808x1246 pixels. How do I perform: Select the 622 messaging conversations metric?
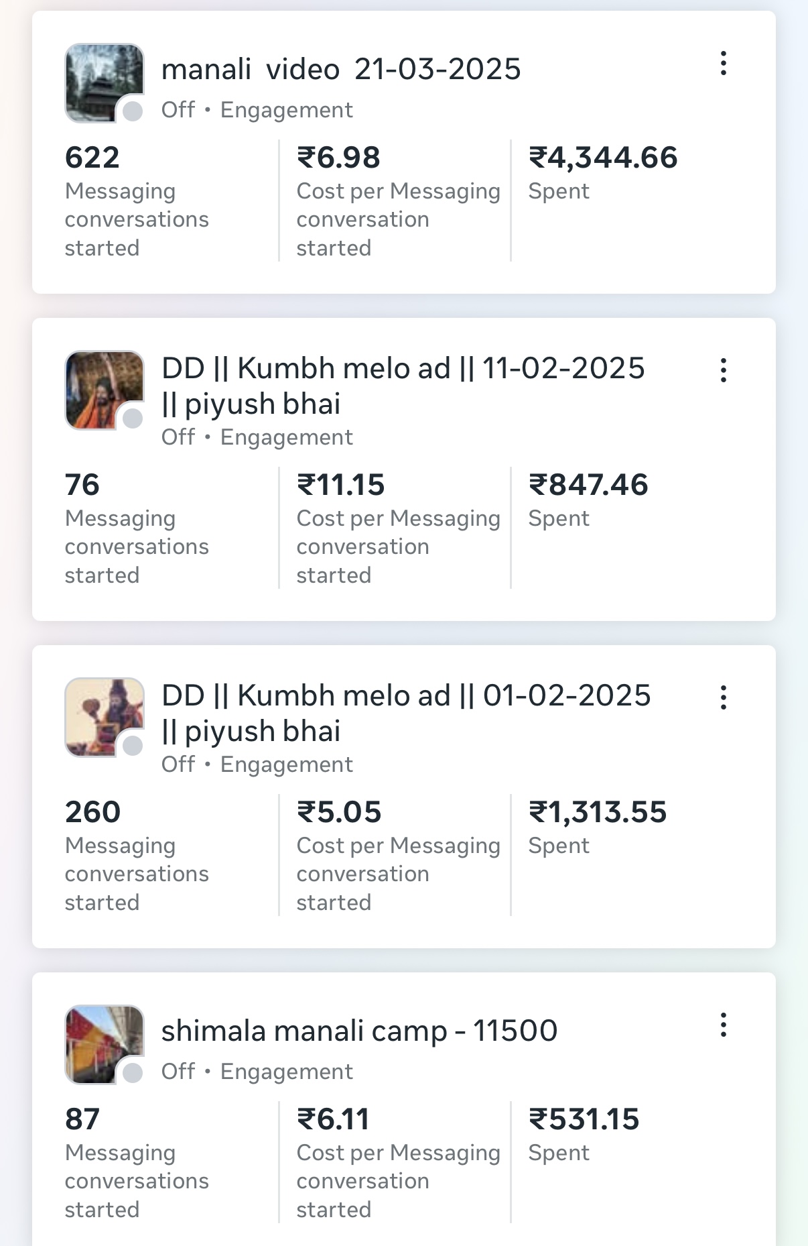point(92,158)
